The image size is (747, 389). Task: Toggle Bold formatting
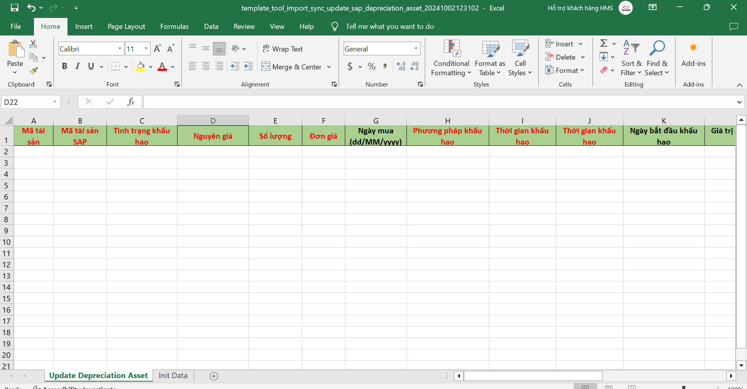point(65,67)
